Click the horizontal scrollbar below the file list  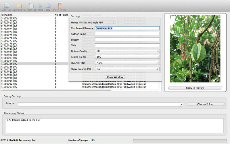56,90
